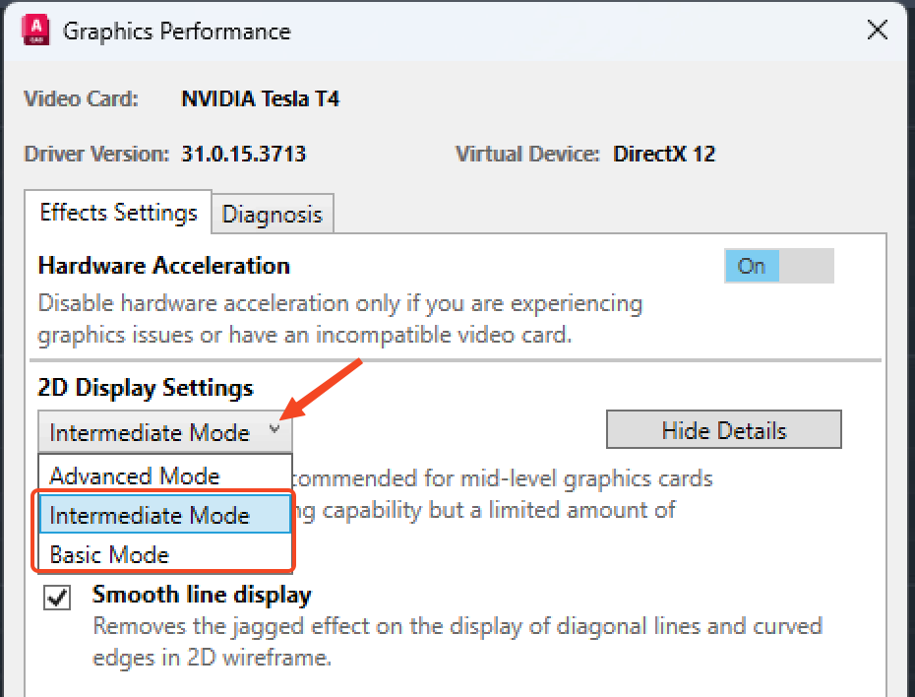Open the display mode dropdown chevron
The height and width of the screenshot is (697, 915).
pos(276,430)
